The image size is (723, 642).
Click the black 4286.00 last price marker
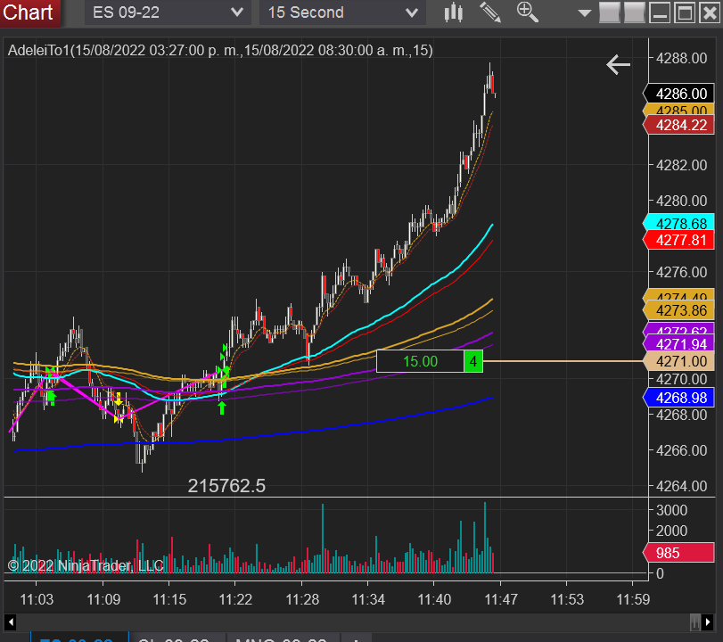(x=678, y=94)
